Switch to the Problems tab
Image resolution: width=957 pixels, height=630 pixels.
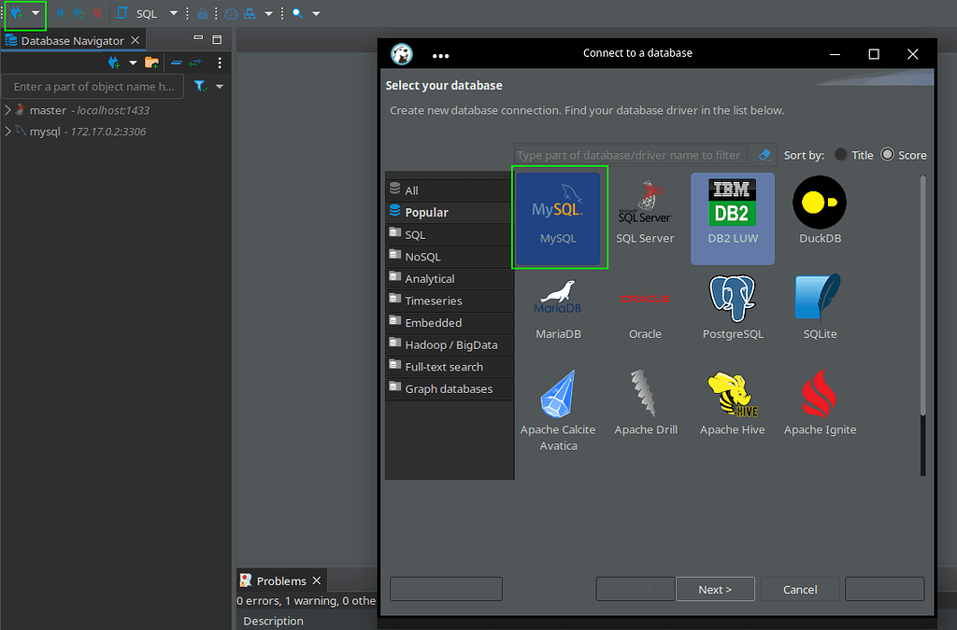[x=279, y=580]
